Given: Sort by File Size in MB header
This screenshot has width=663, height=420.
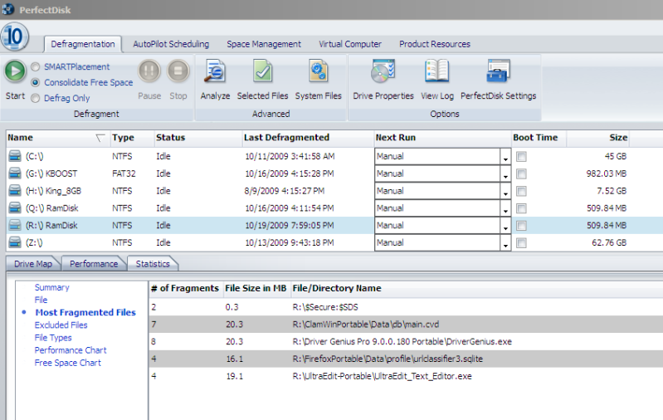Looking at the screenshot, I should pos(256,288).
